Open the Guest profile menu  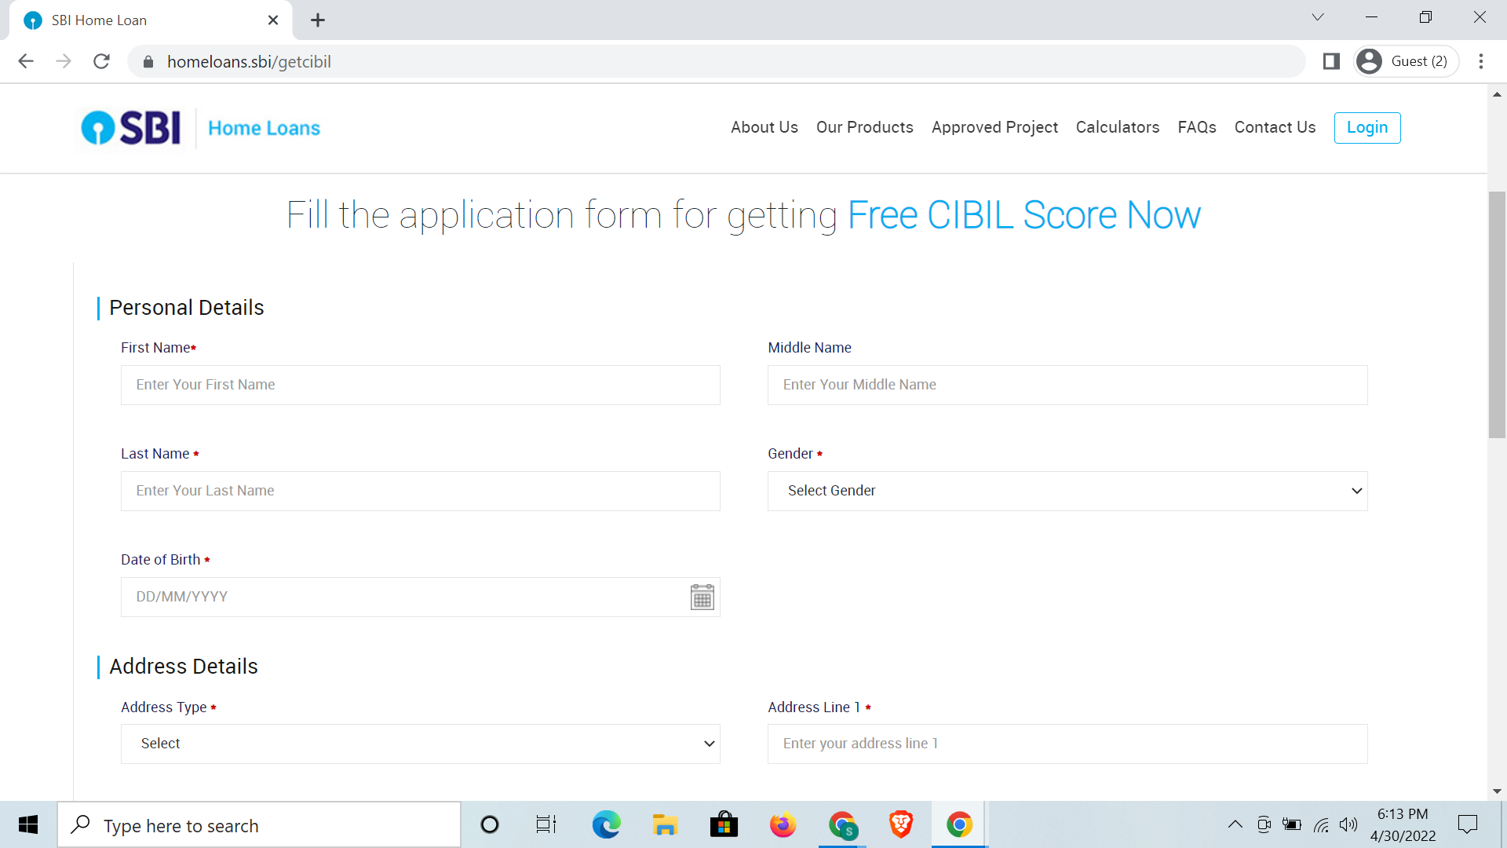[x=1407, y=61]
